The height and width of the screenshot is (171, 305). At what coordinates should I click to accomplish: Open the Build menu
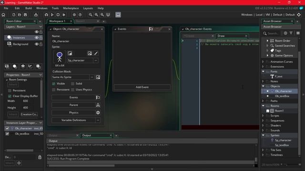[29, 9]
